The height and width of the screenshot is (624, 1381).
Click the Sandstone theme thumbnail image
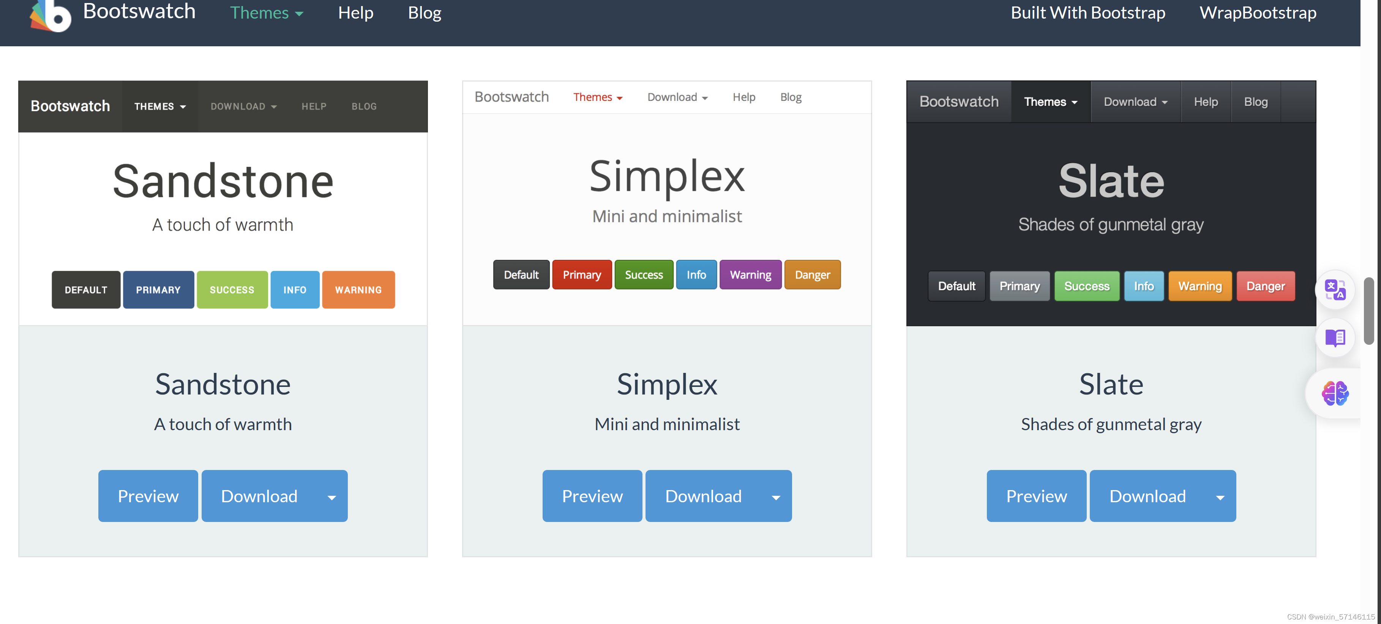(x=223, y=204)
